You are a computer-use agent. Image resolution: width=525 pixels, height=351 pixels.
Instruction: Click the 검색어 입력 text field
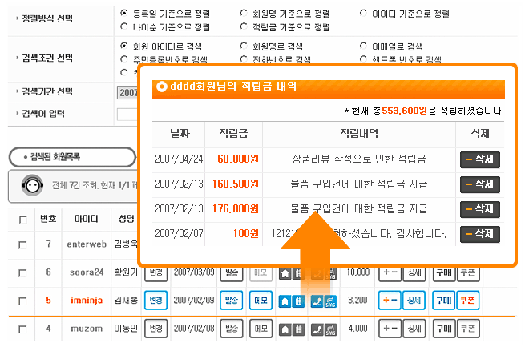128,114
